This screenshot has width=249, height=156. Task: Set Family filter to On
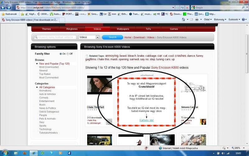(x=60, y=54)
